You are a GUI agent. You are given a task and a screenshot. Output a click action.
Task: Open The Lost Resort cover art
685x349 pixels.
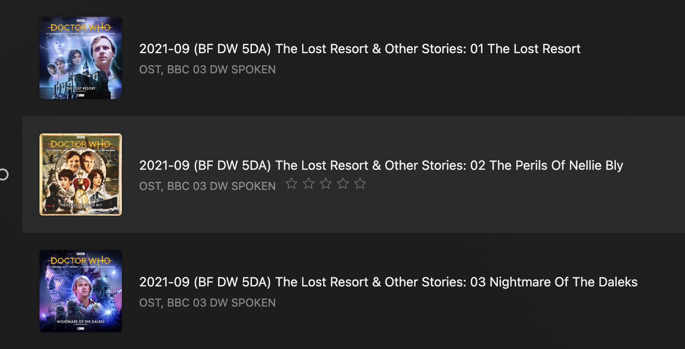tap(81, 58)
